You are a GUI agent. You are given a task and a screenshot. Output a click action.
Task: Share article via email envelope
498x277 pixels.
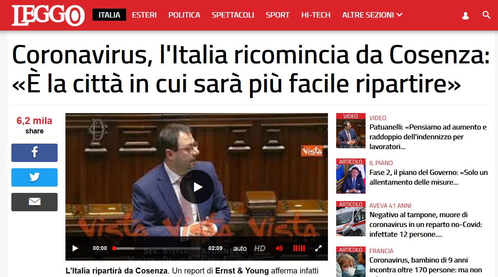[34, 202]
